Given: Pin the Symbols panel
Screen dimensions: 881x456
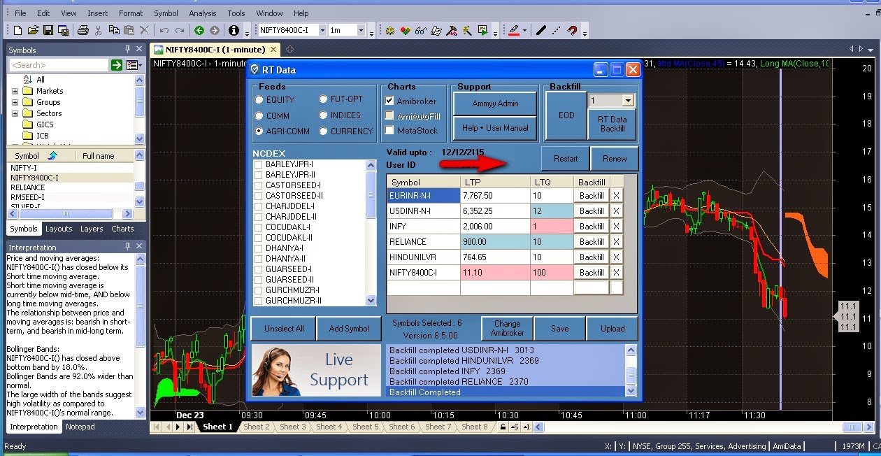Looking at the screenshot, I should click(127, 50).
